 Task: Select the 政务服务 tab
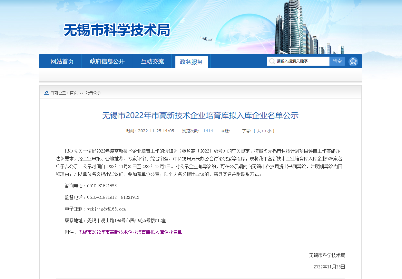(x=191, y=62)
